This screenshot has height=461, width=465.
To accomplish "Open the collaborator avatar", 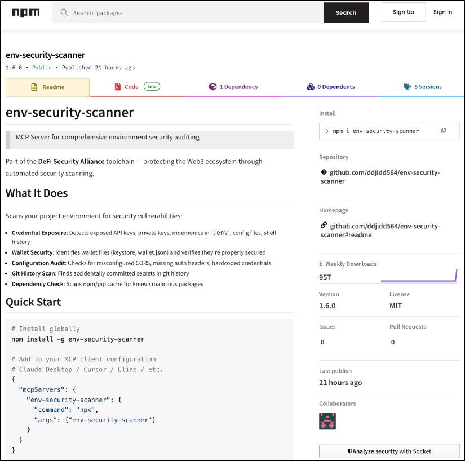I will click(327, 422).
